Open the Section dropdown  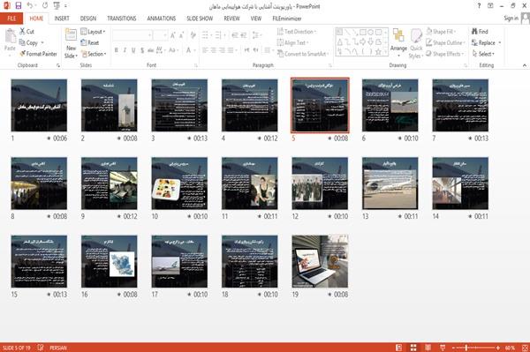point(94,54)
